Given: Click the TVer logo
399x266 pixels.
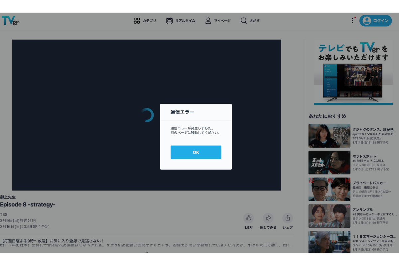Looking at the screenshot, I should [11, 21].
